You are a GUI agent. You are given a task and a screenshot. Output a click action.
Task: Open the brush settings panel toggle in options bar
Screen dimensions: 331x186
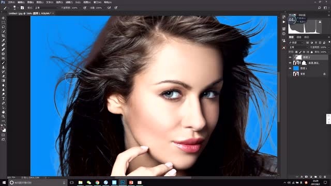click(22, 8)
